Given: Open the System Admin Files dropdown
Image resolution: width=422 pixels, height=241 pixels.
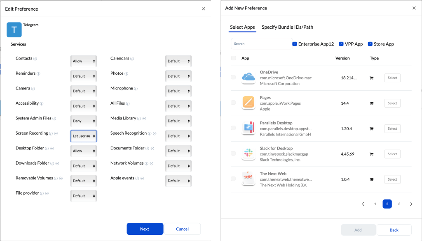Looking at the screenshot, I should (84, 121).
